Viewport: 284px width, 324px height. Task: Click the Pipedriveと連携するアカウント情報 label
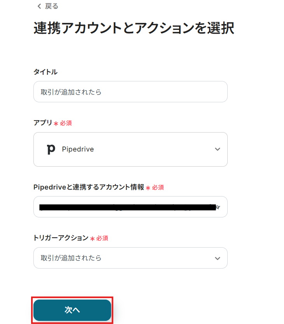(x=89, y=187)
